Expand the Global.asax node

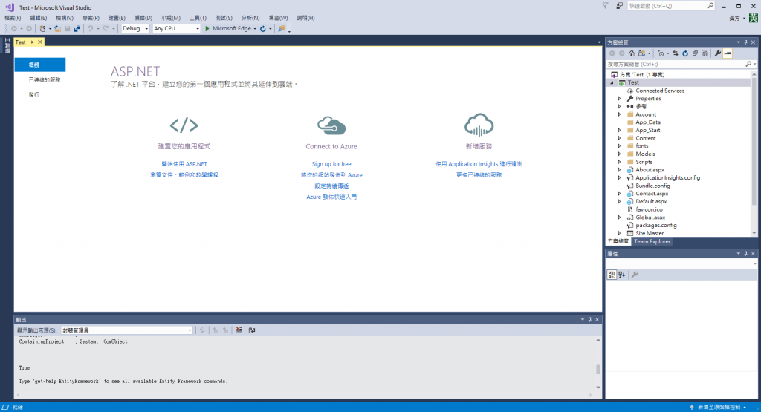pos(620,218)
